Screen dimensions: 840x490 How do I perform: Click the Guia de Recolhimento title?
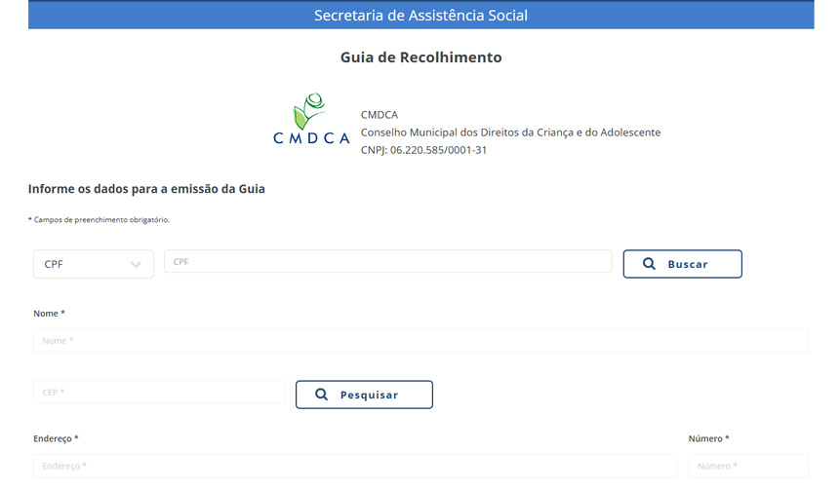(420, 57)
